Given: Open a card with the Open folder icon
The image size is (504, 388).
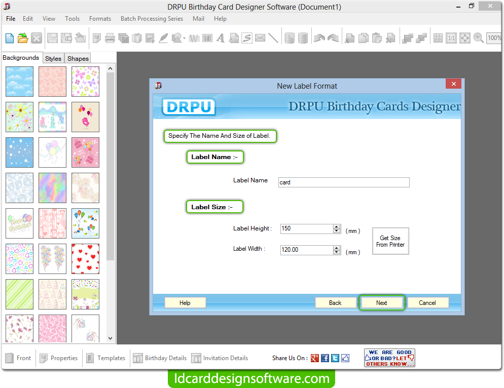Looking at the screenshot, I should (22, 37).
